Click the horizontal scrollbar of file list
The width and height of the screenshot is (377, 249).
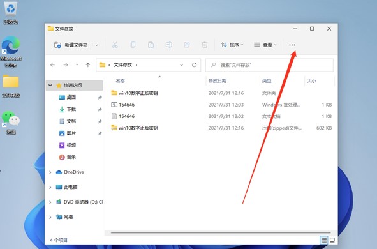click(220, 232)
